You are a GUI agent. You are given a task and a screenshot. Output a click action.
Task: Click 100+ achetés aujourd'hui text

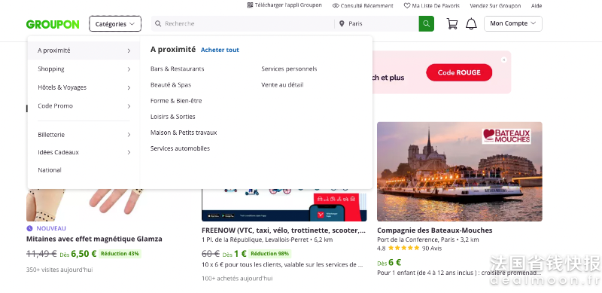coord(237,279)
